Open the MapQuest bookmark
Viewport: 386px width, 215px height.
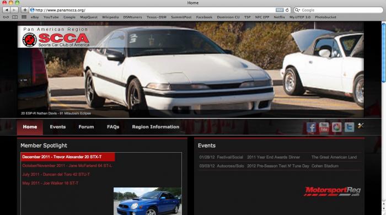click(x=89, y=17)
